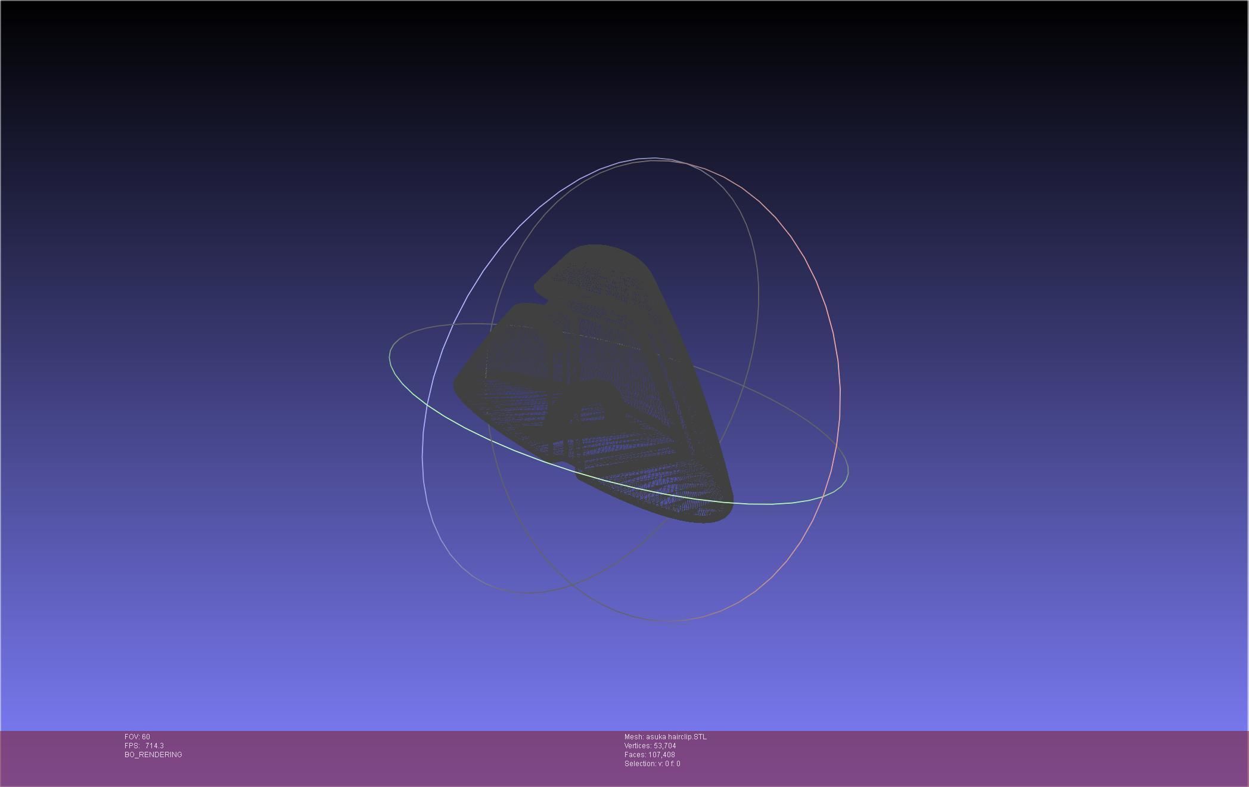Image resolution: width=1249 pixels, height=787 pixels.
Task: Click the Vertices: 53,704 info line
Action: pos(650,746)
